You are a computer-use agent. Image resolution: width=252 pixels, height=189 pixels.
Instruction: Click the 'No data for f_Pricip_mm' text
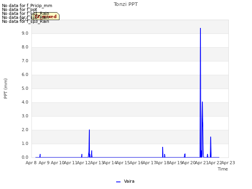coord(27,6)
